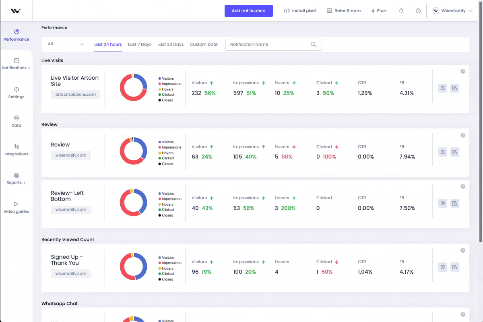Screen dimensions: 483x322
Task: Click the WiserNotify logo icon
Action: (x=15, y=11)
